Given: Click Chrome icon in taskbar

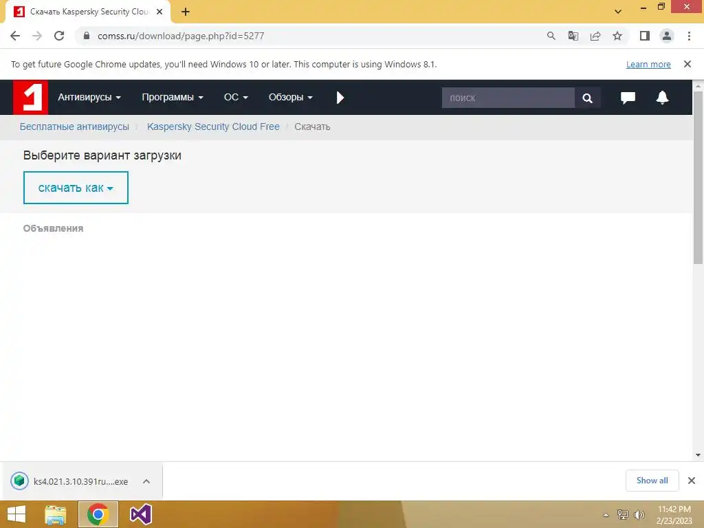Looking at the screenshot, I should pyautogui.click(x=98, y=514).
